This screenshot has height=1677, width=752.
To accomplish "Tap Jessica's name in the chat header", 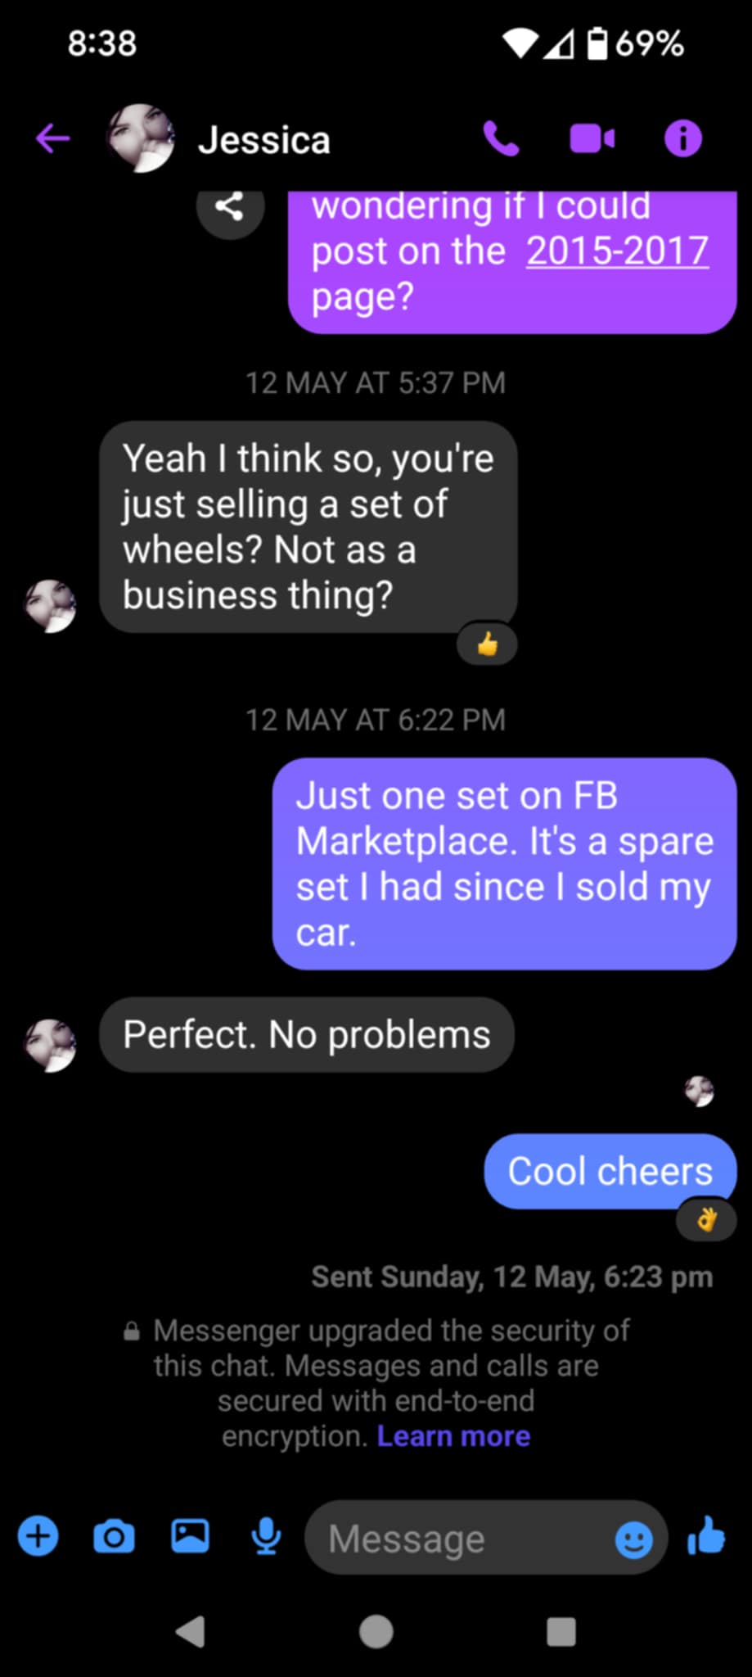I will [x=263, y=140].
